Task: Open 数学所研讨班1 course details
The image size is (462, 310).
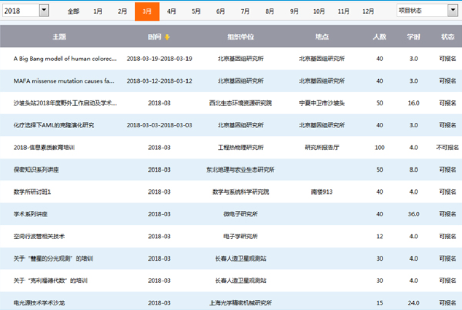Action: tap(32, 192)
